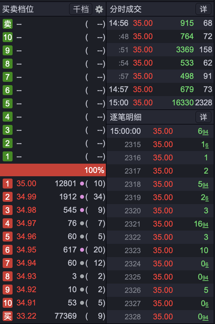Select bid price 34.99
This screenshot has height=324, width=215.
click(x=26, y=197)
